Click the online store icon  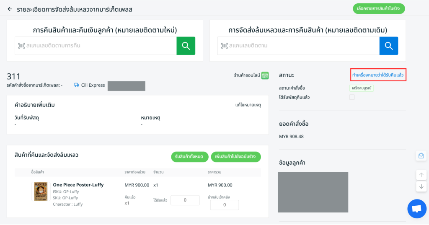coord(265,75)
